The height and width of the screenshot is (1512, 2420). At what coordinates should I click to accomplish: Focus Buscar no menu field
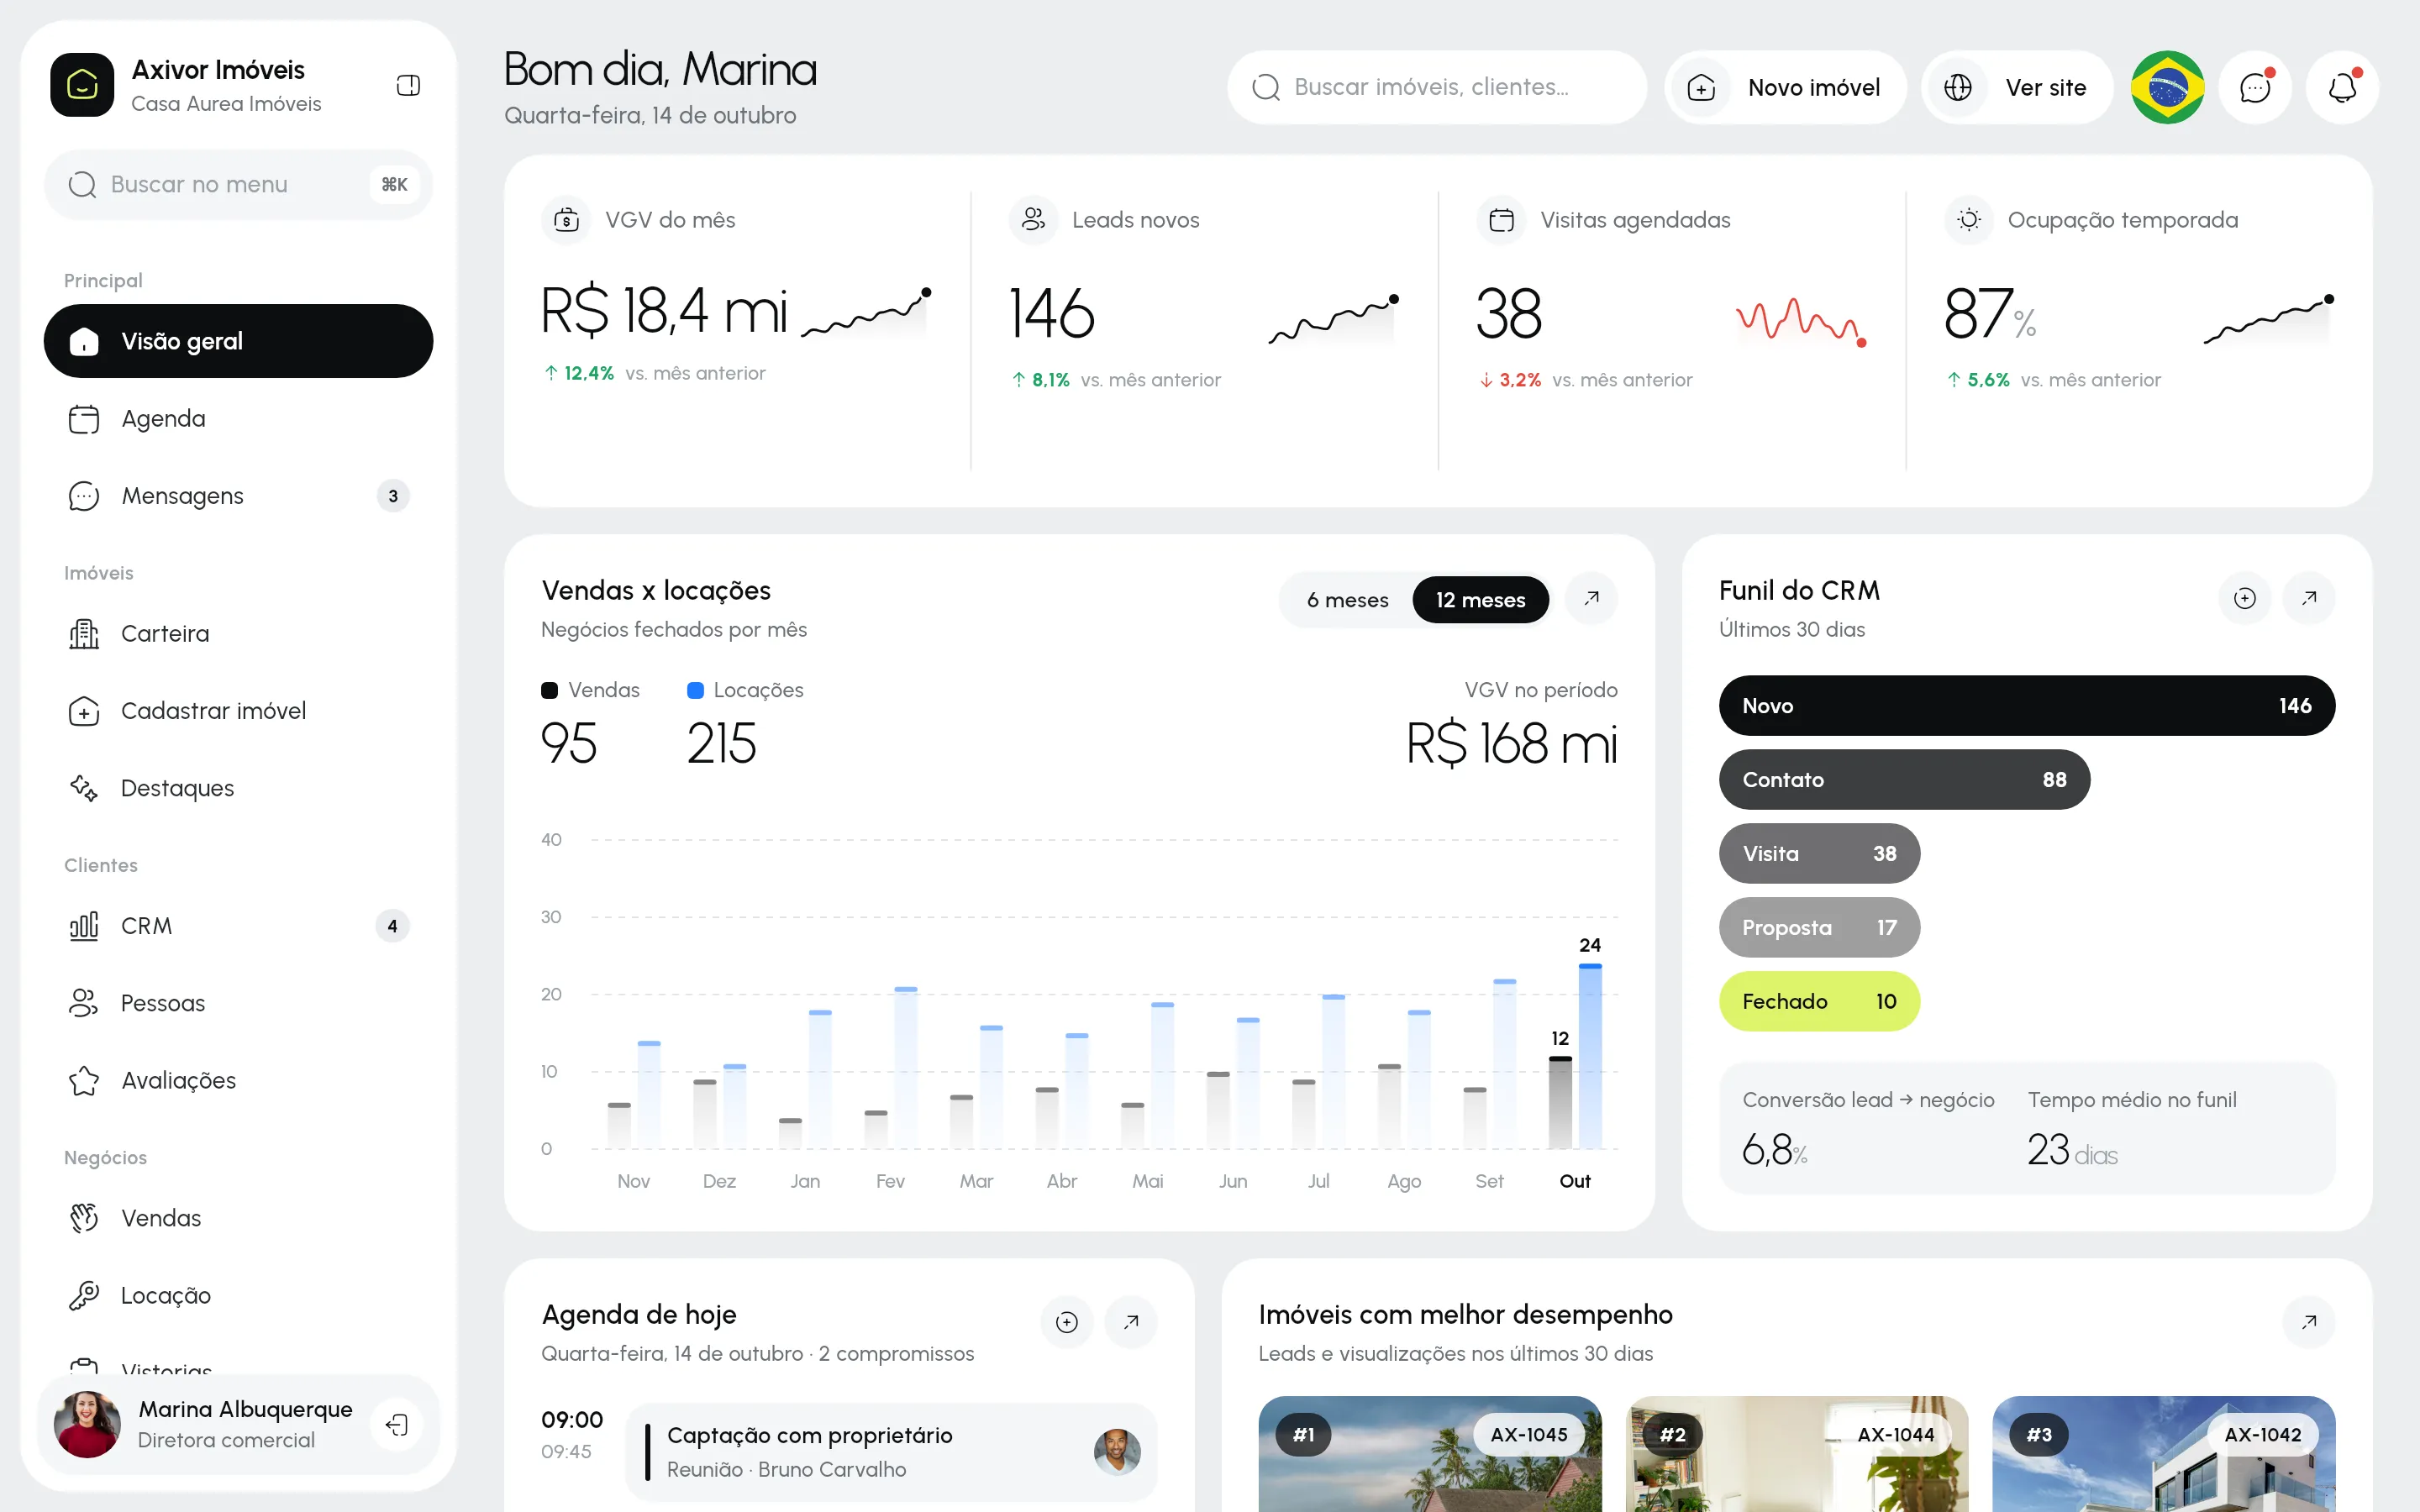pos(238,185)
